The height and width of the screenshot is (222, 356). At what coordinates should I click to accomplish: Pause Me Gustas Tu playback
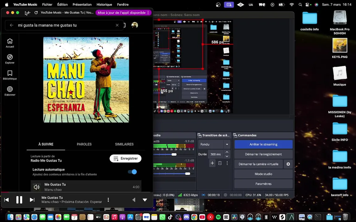(19, 200)
